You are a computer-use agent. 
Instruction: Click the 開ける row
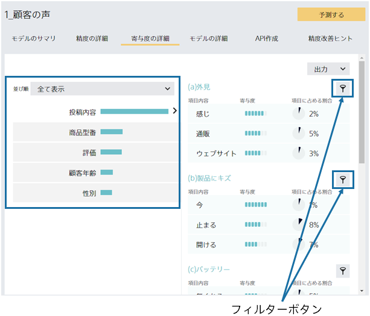click(269, 244)
